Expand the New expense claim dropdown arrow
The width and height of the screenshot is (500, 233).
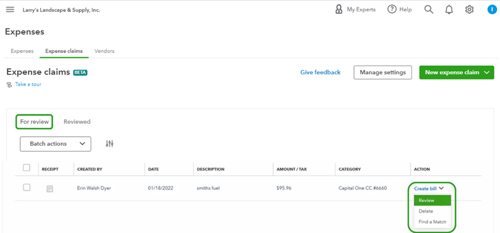point(487,72)
